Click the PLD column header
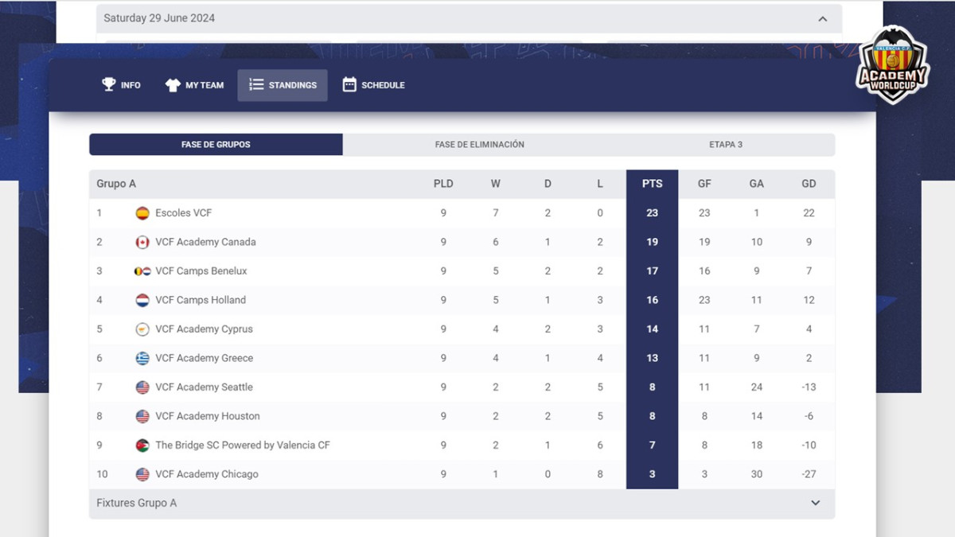This screenshot has width=955, height=537. click(x=443, y=184)
